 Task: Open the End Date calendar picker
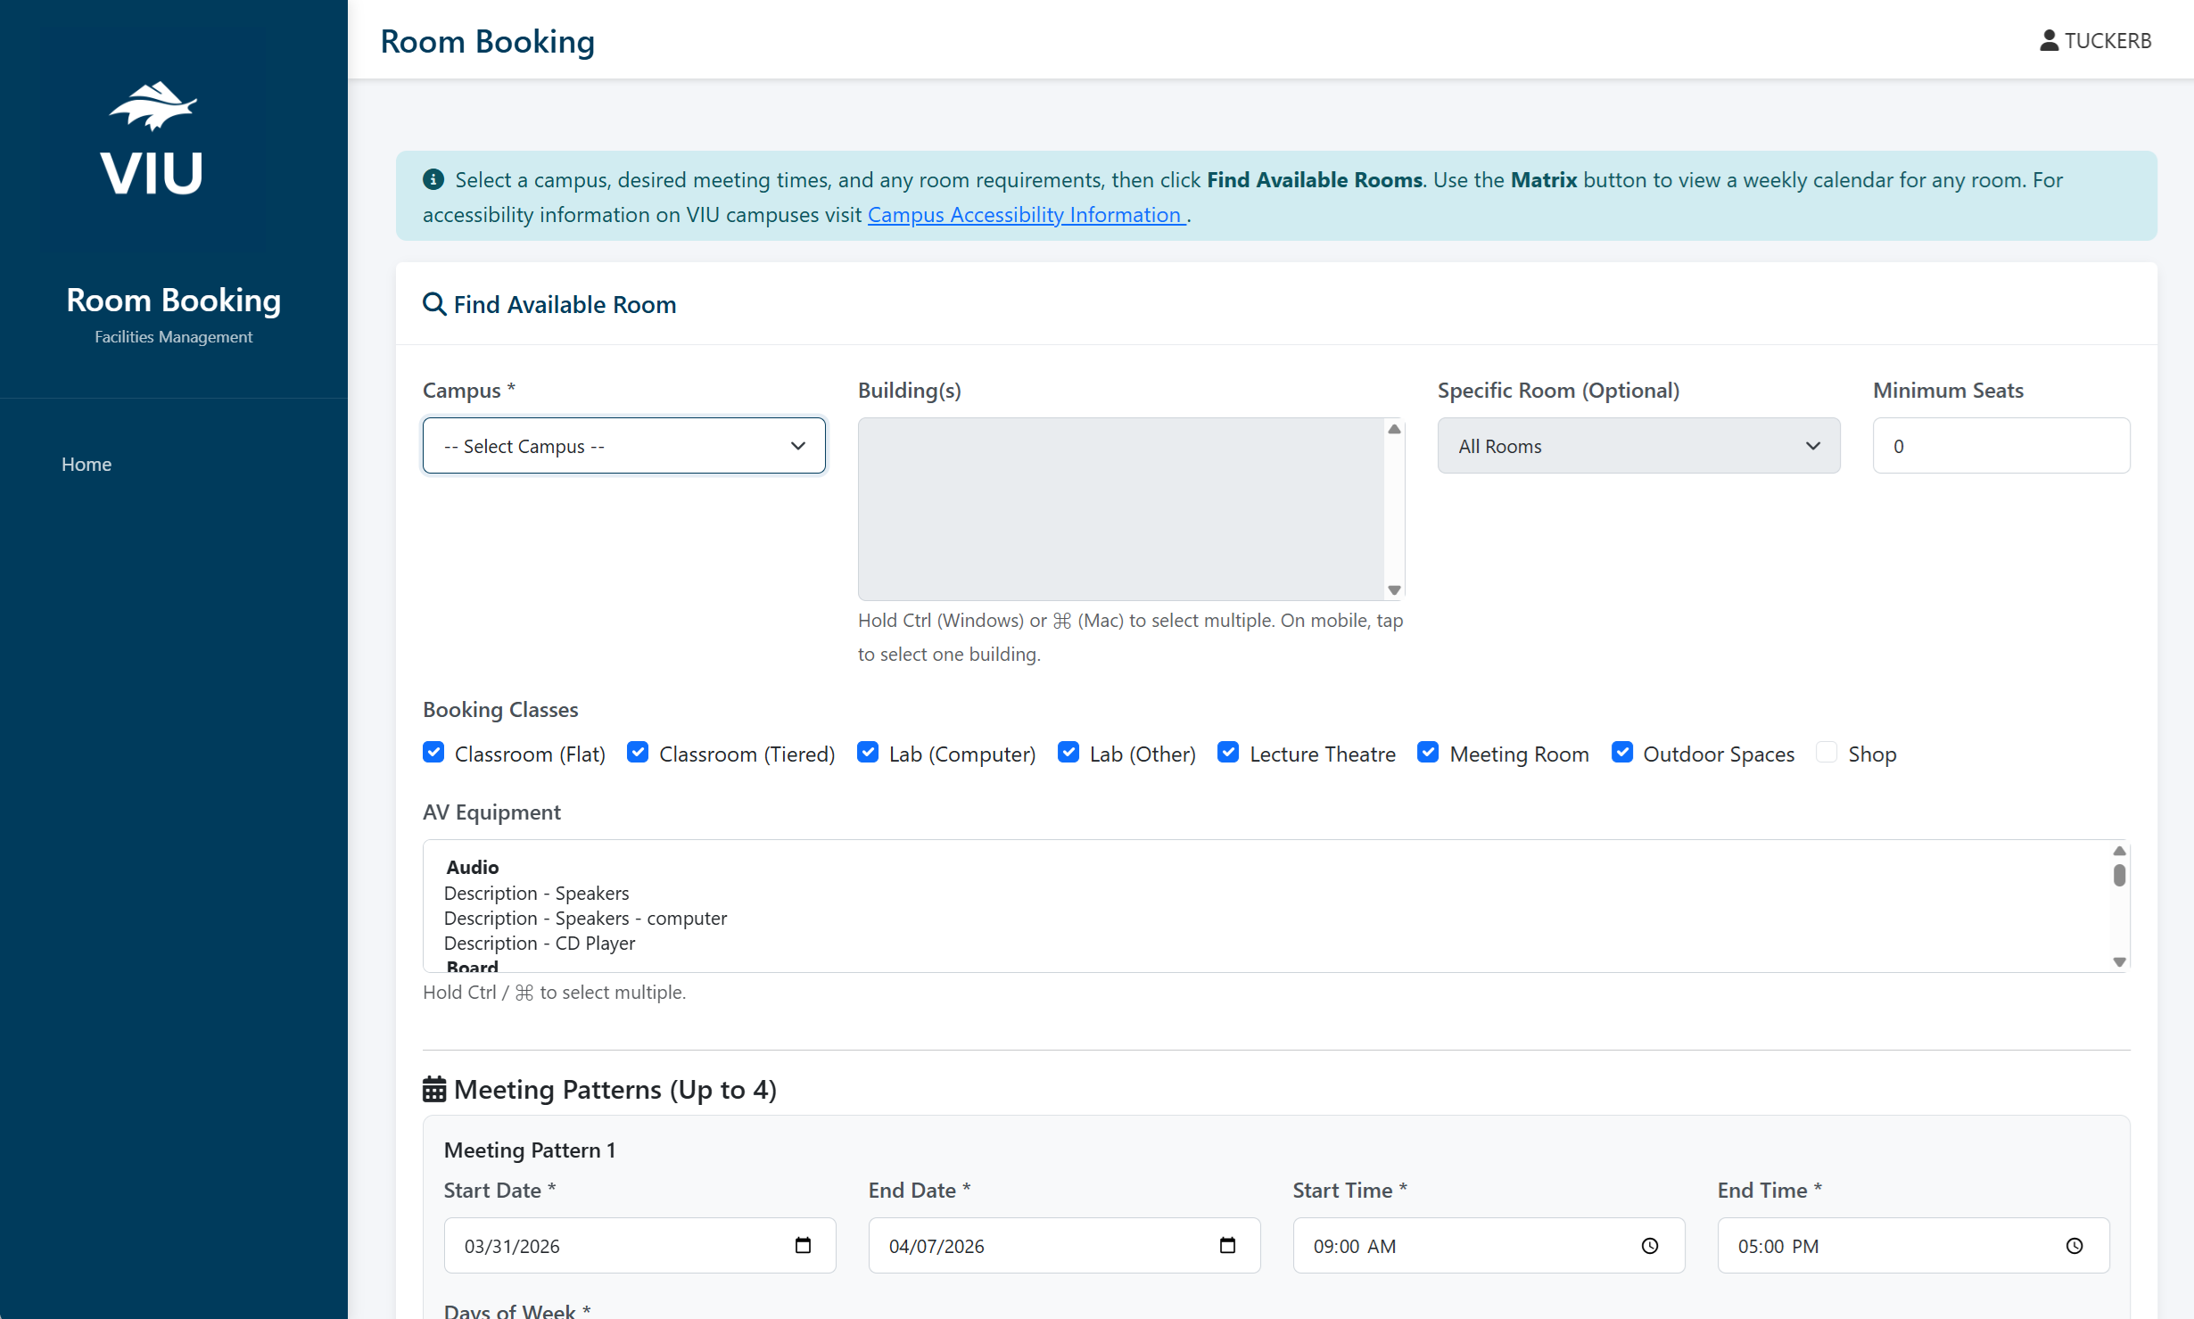(1227, 1245)
